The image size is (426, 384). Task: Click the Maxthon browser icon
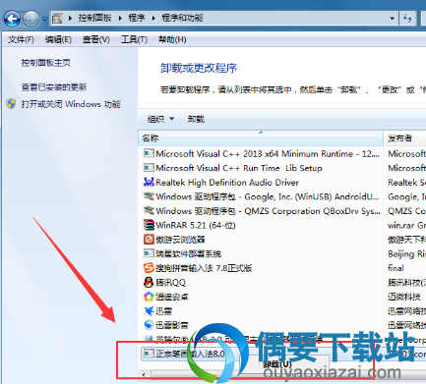(149, 240)
